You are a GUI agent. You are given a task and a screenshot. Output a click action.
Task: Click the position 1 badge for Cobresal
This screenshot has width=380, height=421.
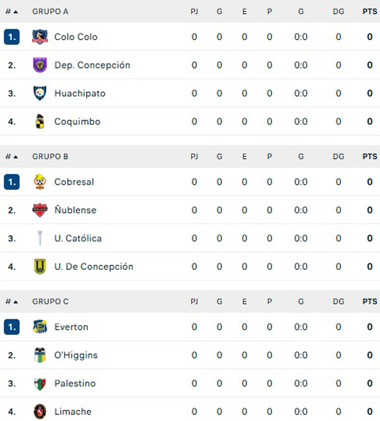point(12,182)
